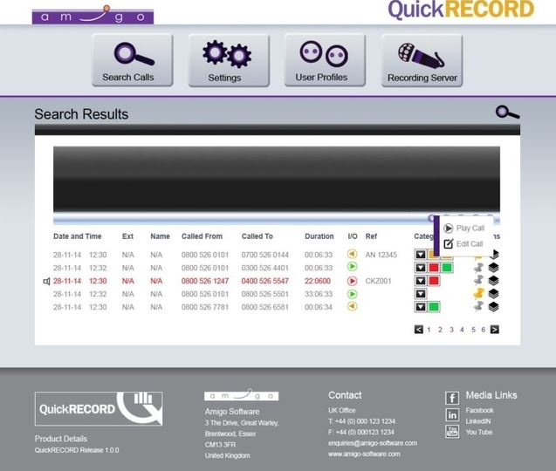Click the yellow I/O arrow for AN 12345
Screen dimensions: 556x471
tap(352, 254)
